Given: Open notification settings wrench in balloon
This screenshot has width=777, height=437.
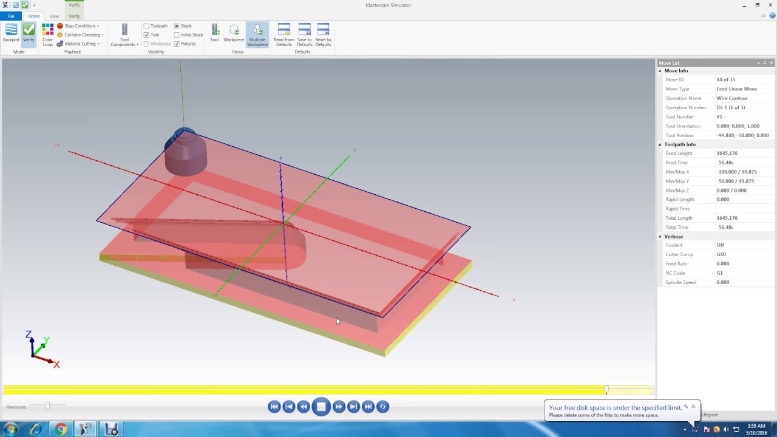Looking at the screenshot, I should [686, 407].
